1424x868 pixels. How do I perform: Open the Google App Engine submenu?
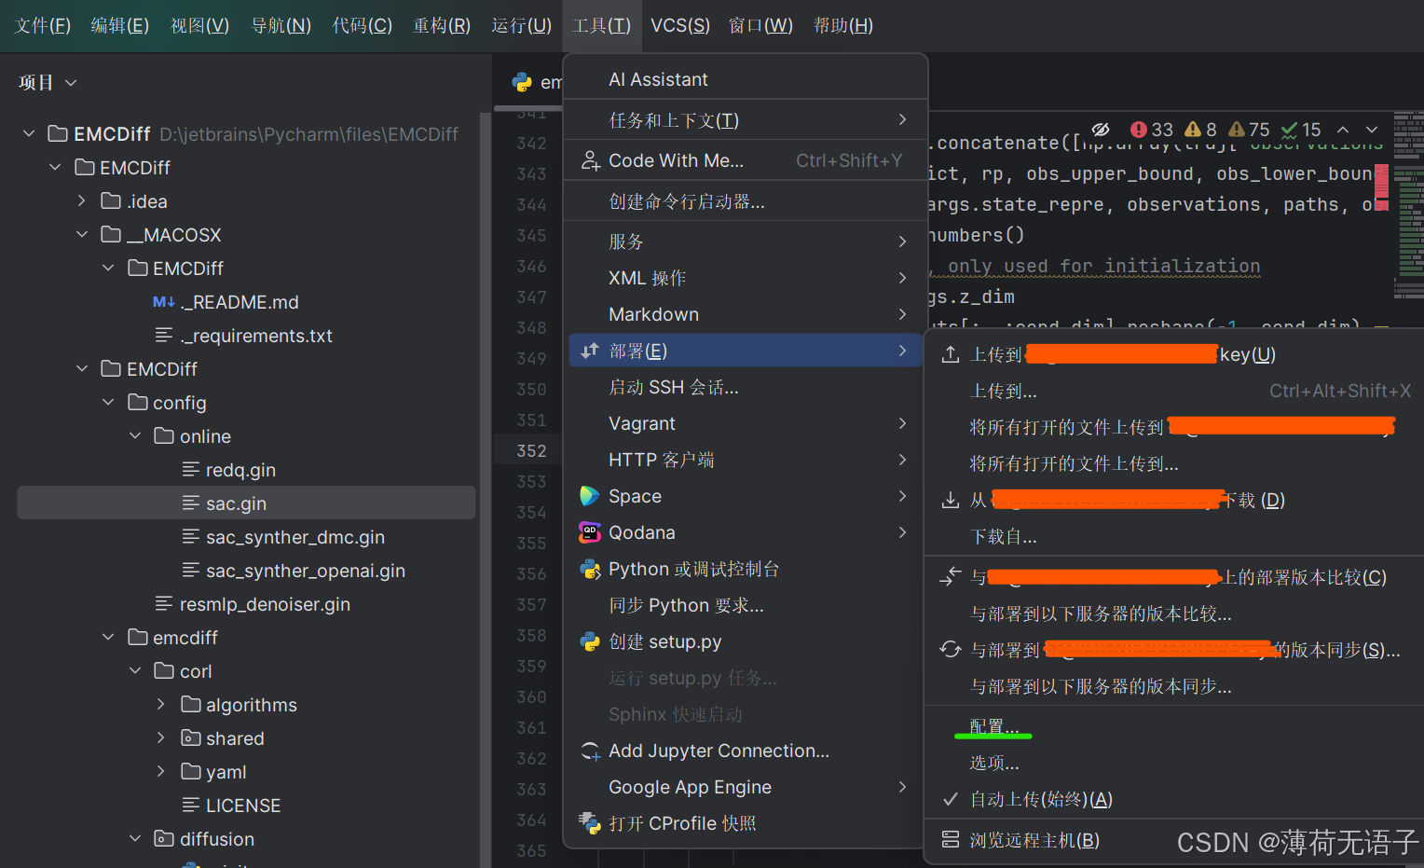point(746,787)
